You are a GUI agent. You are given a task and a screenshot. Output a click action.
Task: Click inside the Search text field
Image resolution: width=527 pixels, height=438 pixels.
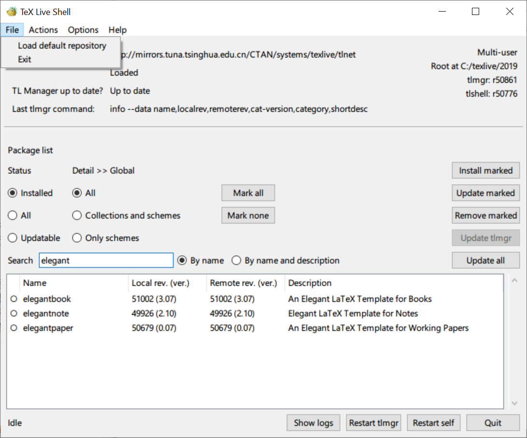coord(105,261)
